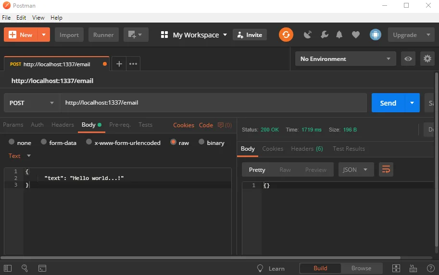Click the Import button
Viewport: 439px width, 275px height.
pos(69,35)
